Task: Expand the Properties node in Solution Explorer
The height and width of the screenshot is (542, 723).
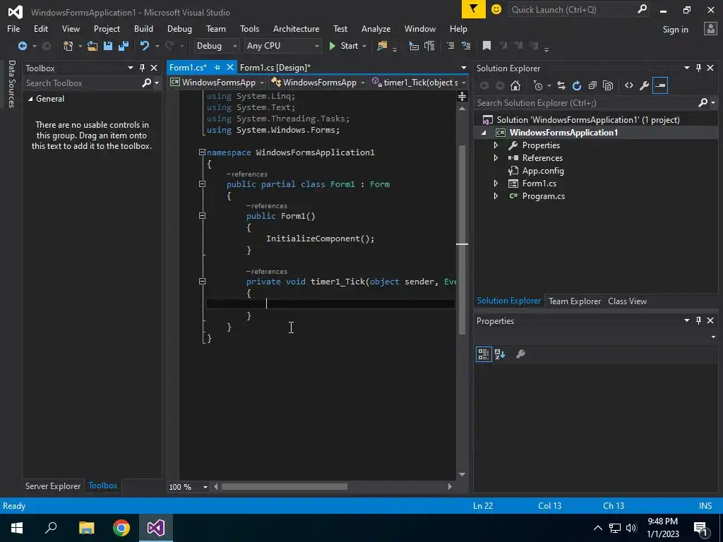Action: pyautogui.click(x=496, y=145)
